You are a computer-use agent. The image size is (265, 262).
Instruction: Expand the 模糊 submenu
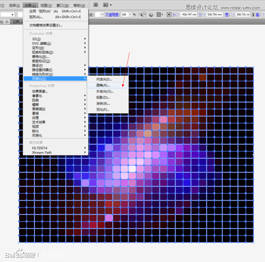point(56,104)
